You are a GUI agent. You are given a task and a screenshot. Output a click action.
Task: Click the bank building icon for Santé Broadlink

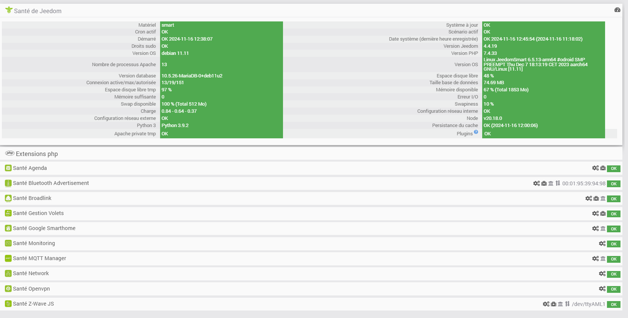603,198
